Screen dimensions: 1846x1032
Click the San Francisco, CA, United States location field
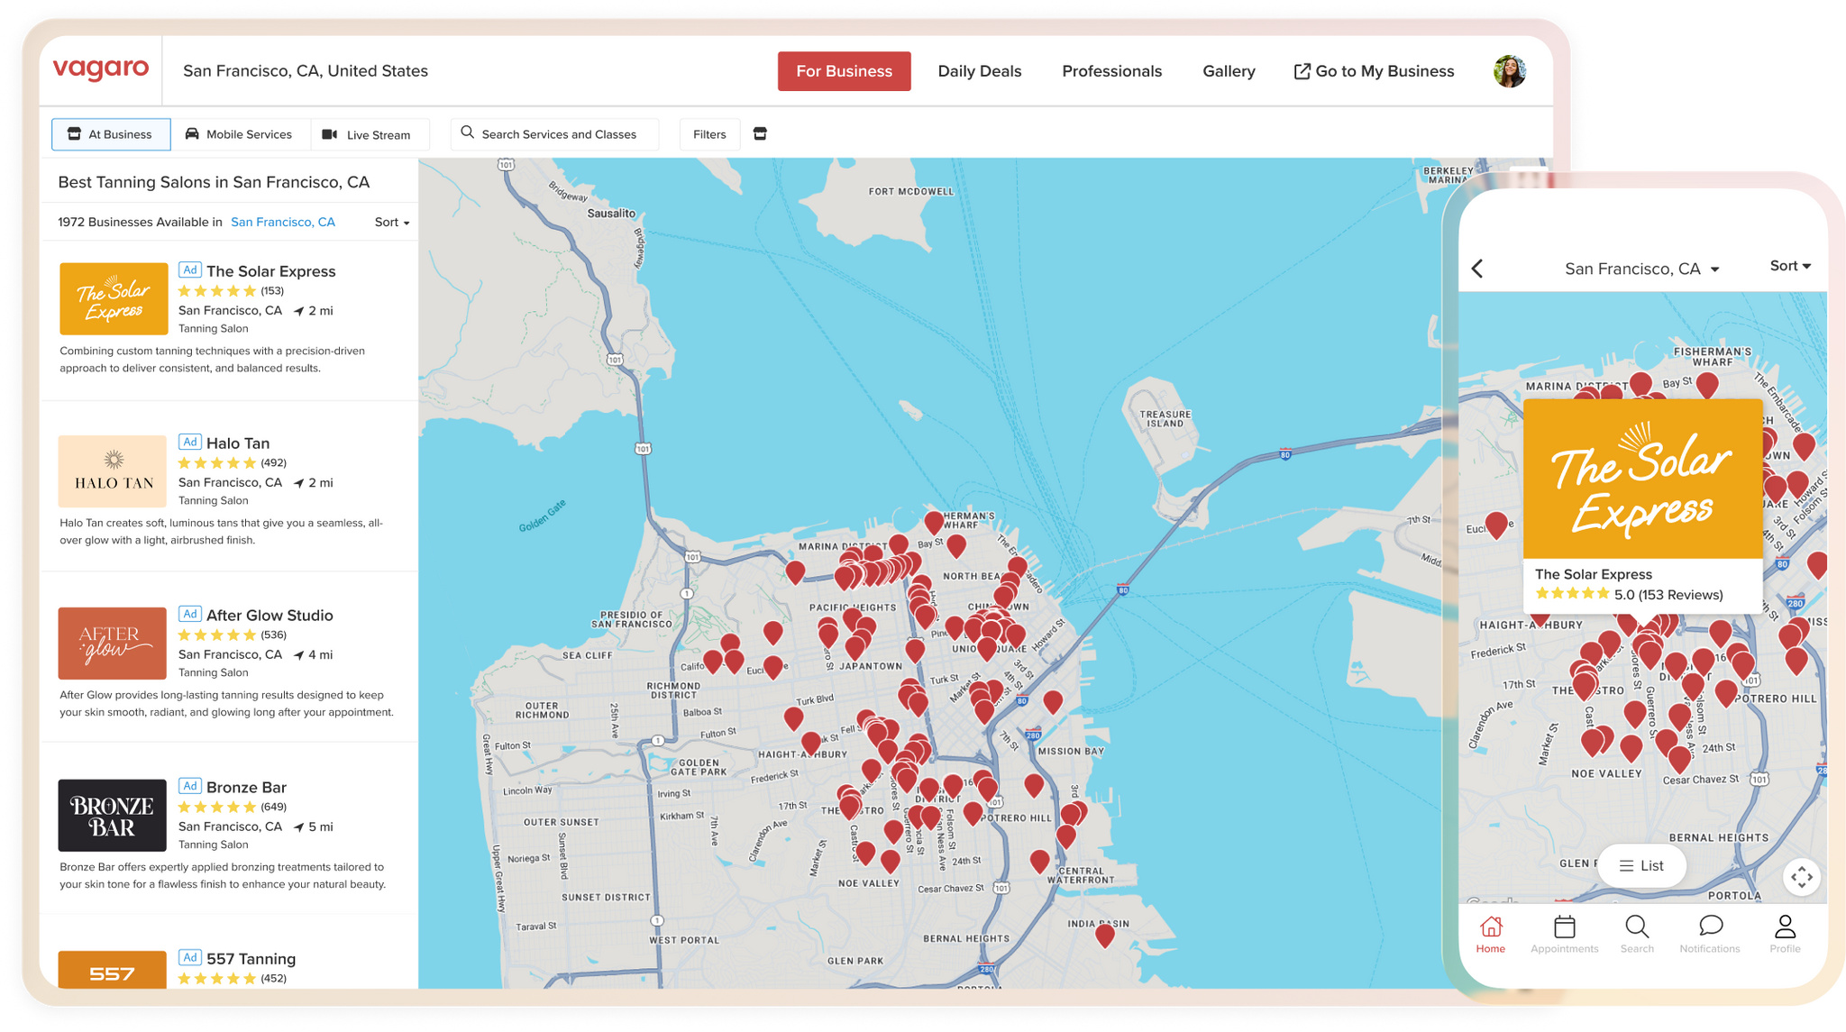tap(306, 71)
